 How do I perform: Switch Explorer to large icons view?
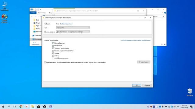165,45
